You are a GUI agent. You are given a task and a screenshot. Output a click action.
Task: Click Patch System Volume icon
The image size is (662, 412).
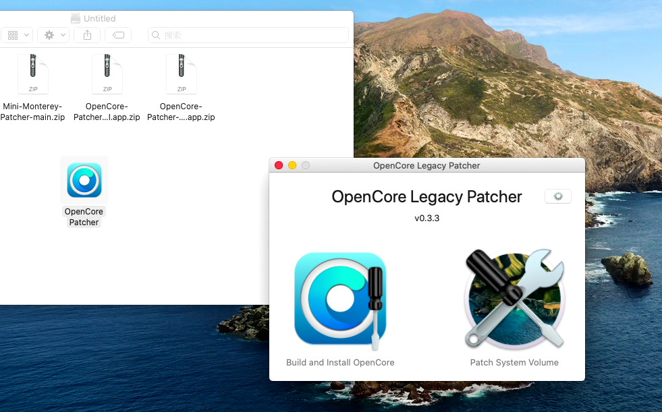514,299
